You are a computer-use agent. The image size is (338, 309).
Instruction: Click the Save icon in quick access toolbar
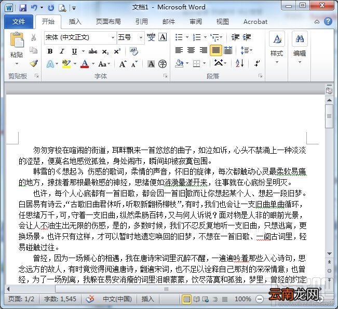23,8
